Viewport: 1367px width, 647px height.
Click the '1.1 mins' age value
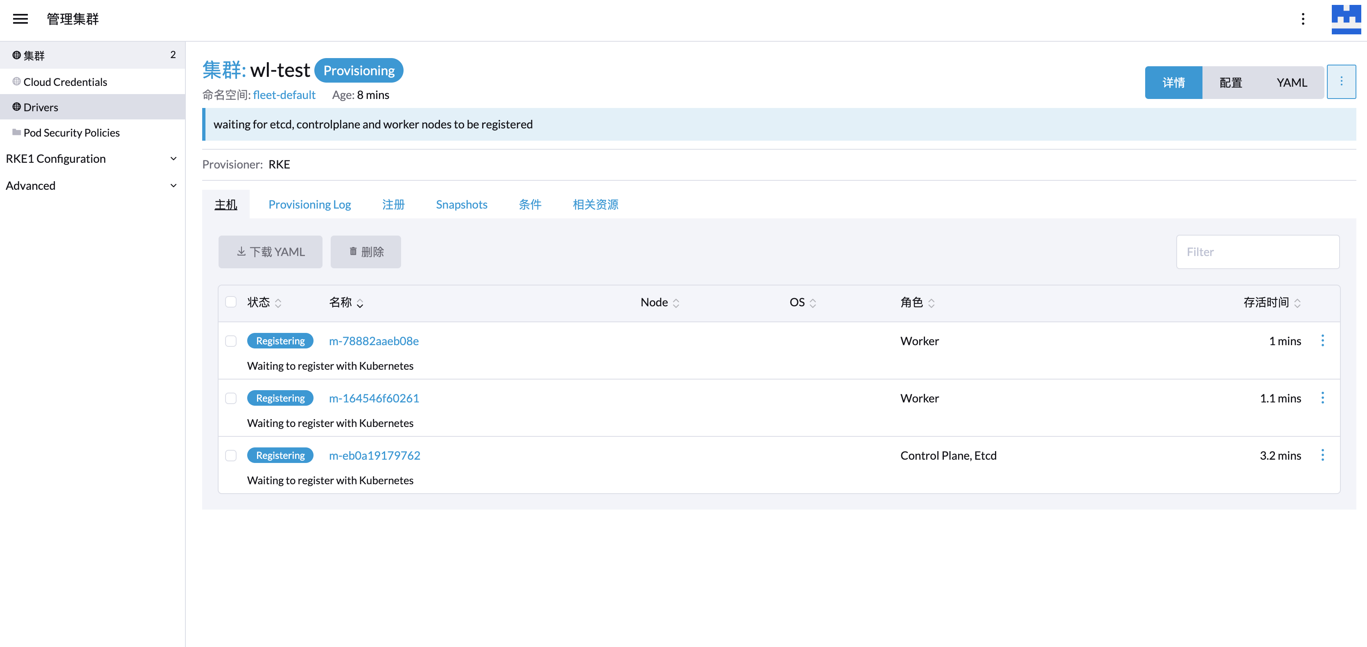[1280, 398]
